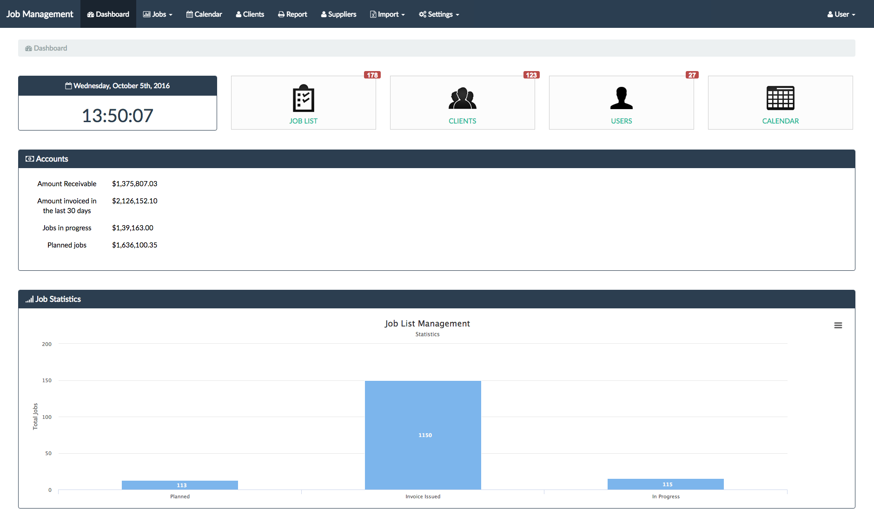Open the User account dropdown
Screen dimensions: 874x522
[x=841, y=14]
